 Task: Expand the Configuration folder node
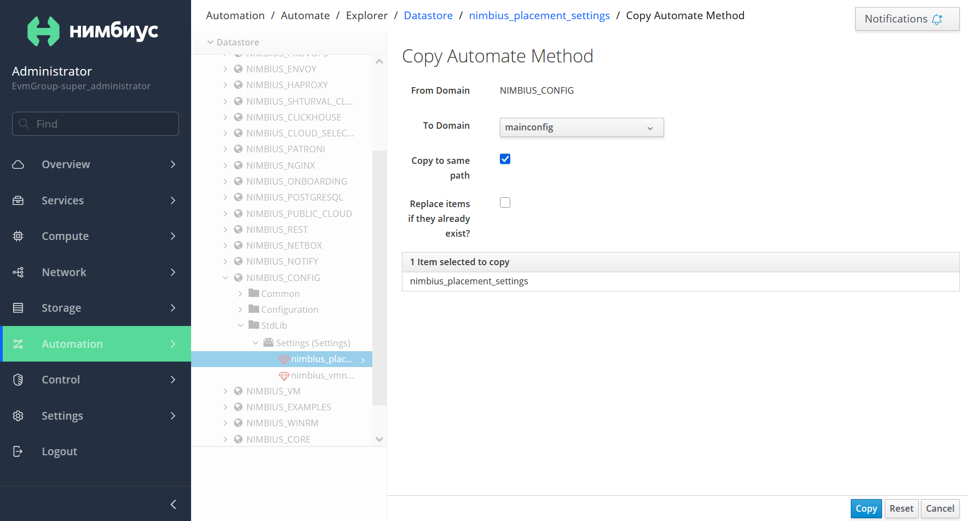point(240,310)
